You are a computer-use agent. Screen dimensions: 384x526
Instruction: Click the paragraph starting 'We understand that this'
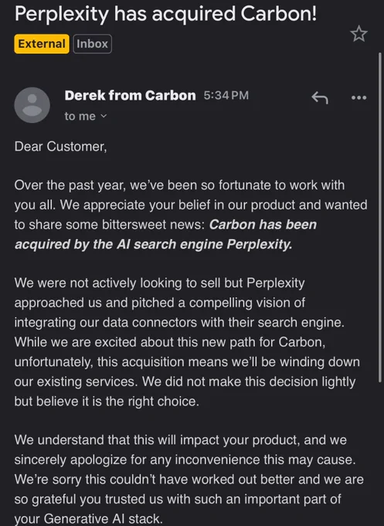tap(189, 480)
